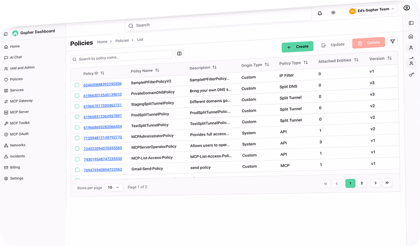Sort by Version arrows
Screen dimensions: 420x246
(x=390, y=58)
